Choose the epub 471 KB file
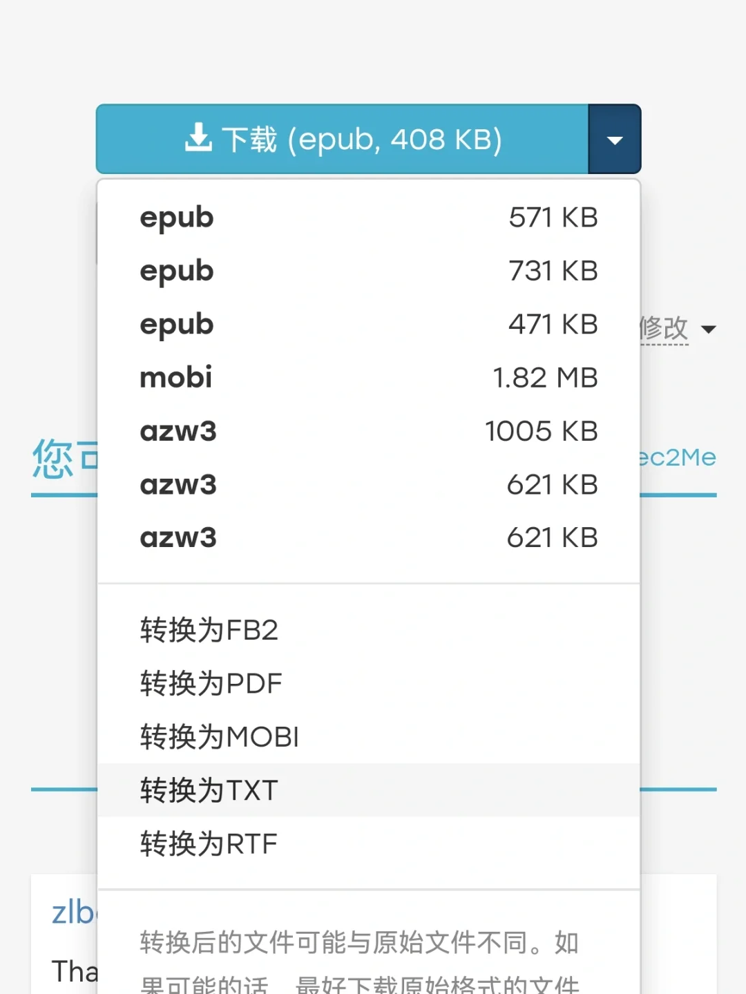Image resolution: width=746 pixels, height=994 pixels. pos(368,324)
